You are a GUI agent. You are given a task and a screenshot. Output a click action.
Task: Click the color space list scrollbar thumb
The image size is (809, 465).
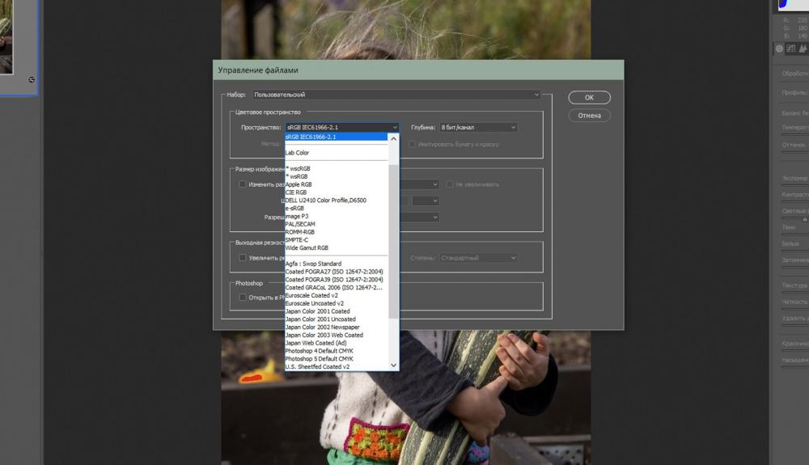click(394, 241)
